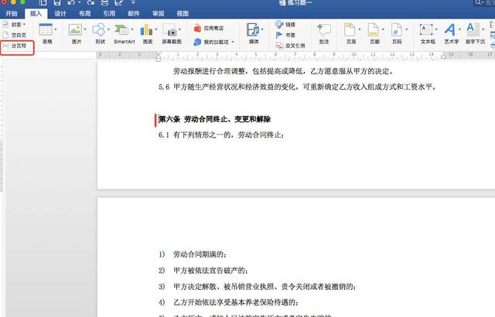Screen dimensions: 495x317
Task: Insert a 链接 (Link)
Action: point(285,24)
